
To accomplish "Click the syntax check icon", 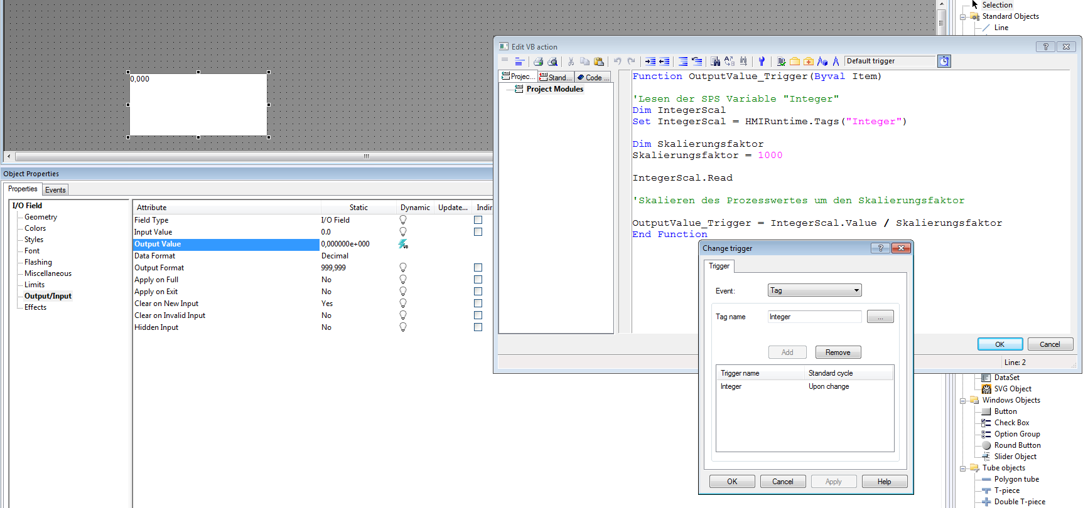I will (781, 61).
